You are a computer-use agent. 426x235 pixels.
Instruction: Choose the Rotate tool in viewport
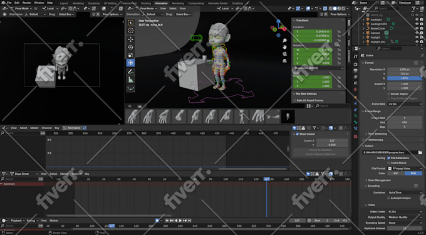point(131,47)
